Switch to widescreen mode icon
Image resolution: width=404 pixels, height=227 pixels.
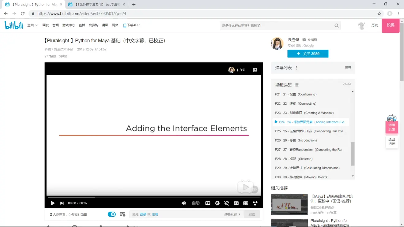tap(236, 203)
